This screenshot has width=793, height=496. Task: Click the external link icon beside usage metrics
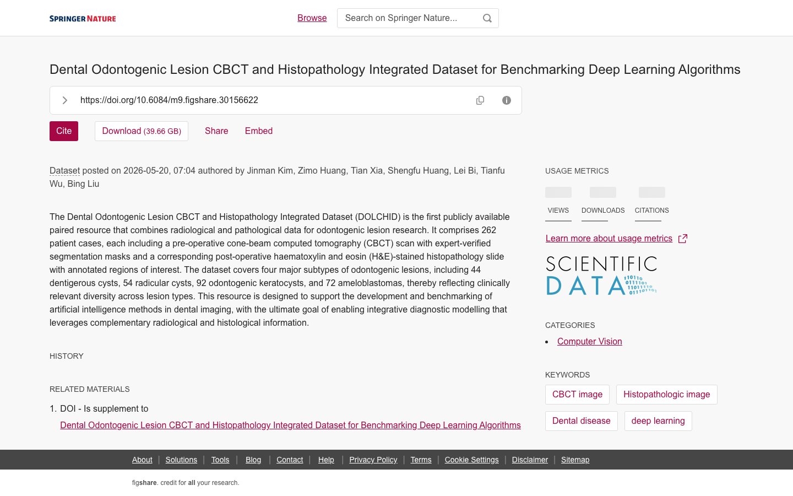click(x=683, y=239)
